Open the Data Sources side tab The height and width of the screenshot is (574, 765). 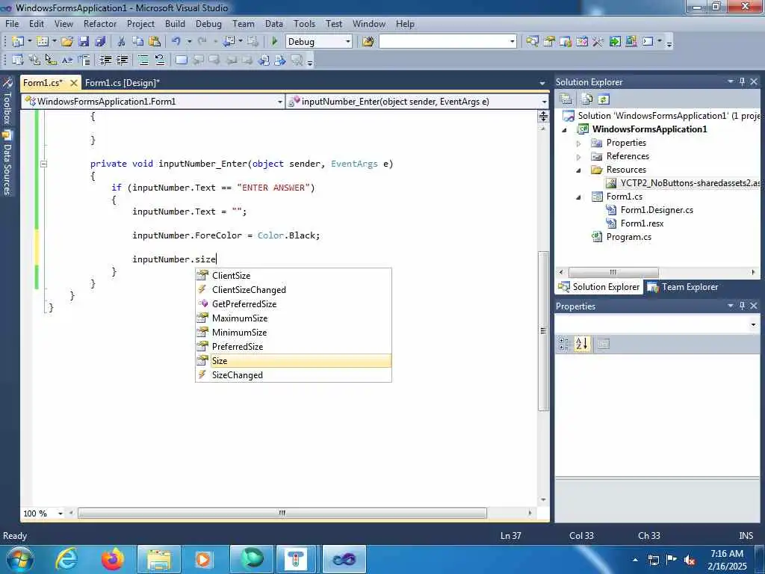click(x=7, y=164)
